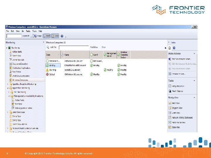Open Start Maintenance Mode action
Viewport: 211px width, 158px height.
click(x=180, y=59)
